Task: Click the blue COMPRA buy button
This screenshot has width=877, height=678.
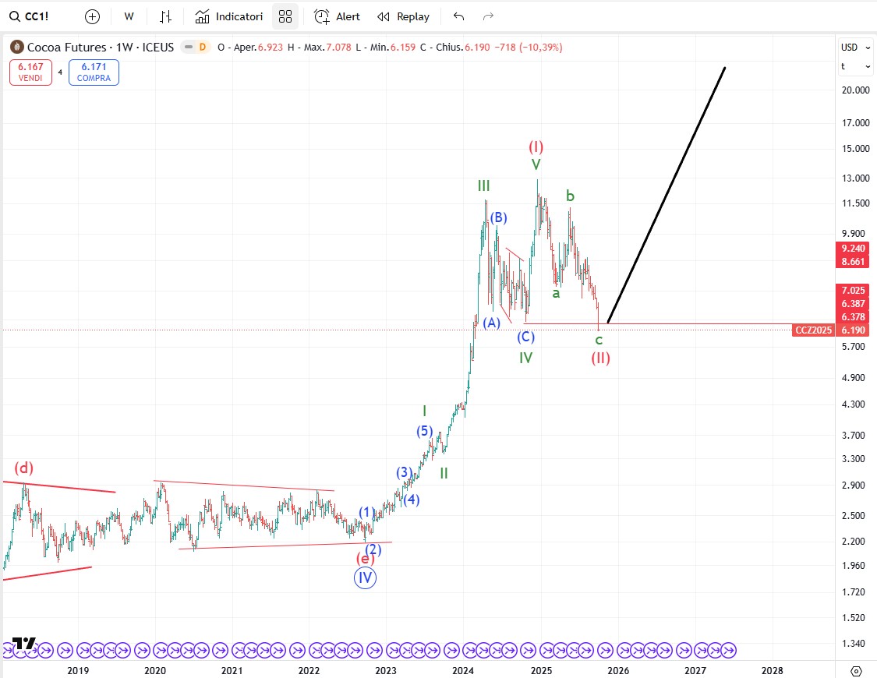Action: click(94, 72)
